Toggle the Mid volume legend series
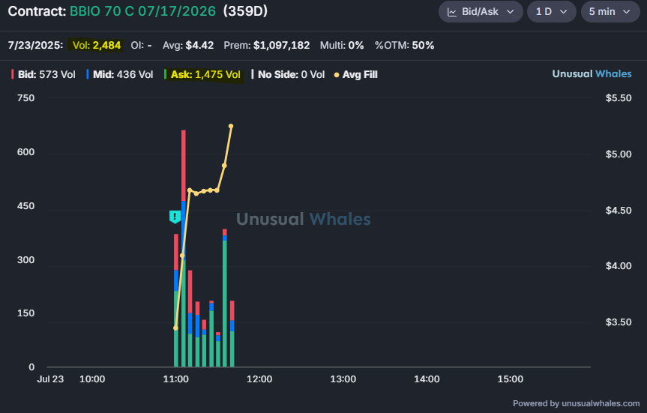647x413 pixels. [x=120, y=75]
